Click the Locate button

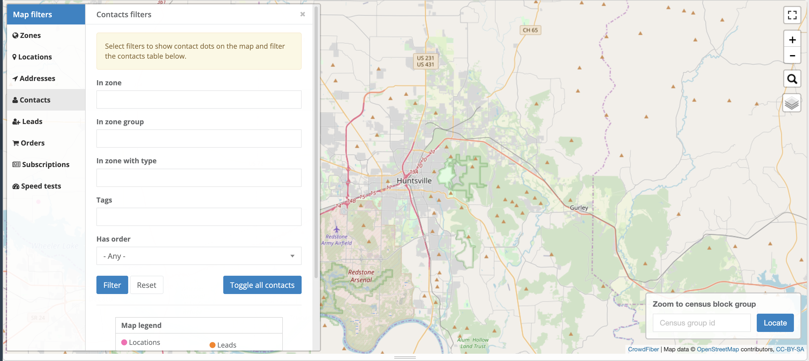(x=775, y=323)
